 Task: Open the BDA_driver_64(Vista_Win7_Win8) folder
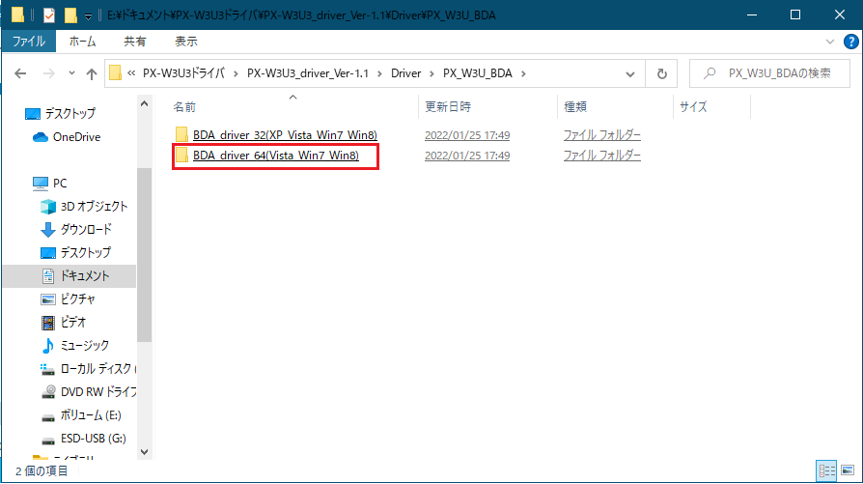tap(275, 157)
